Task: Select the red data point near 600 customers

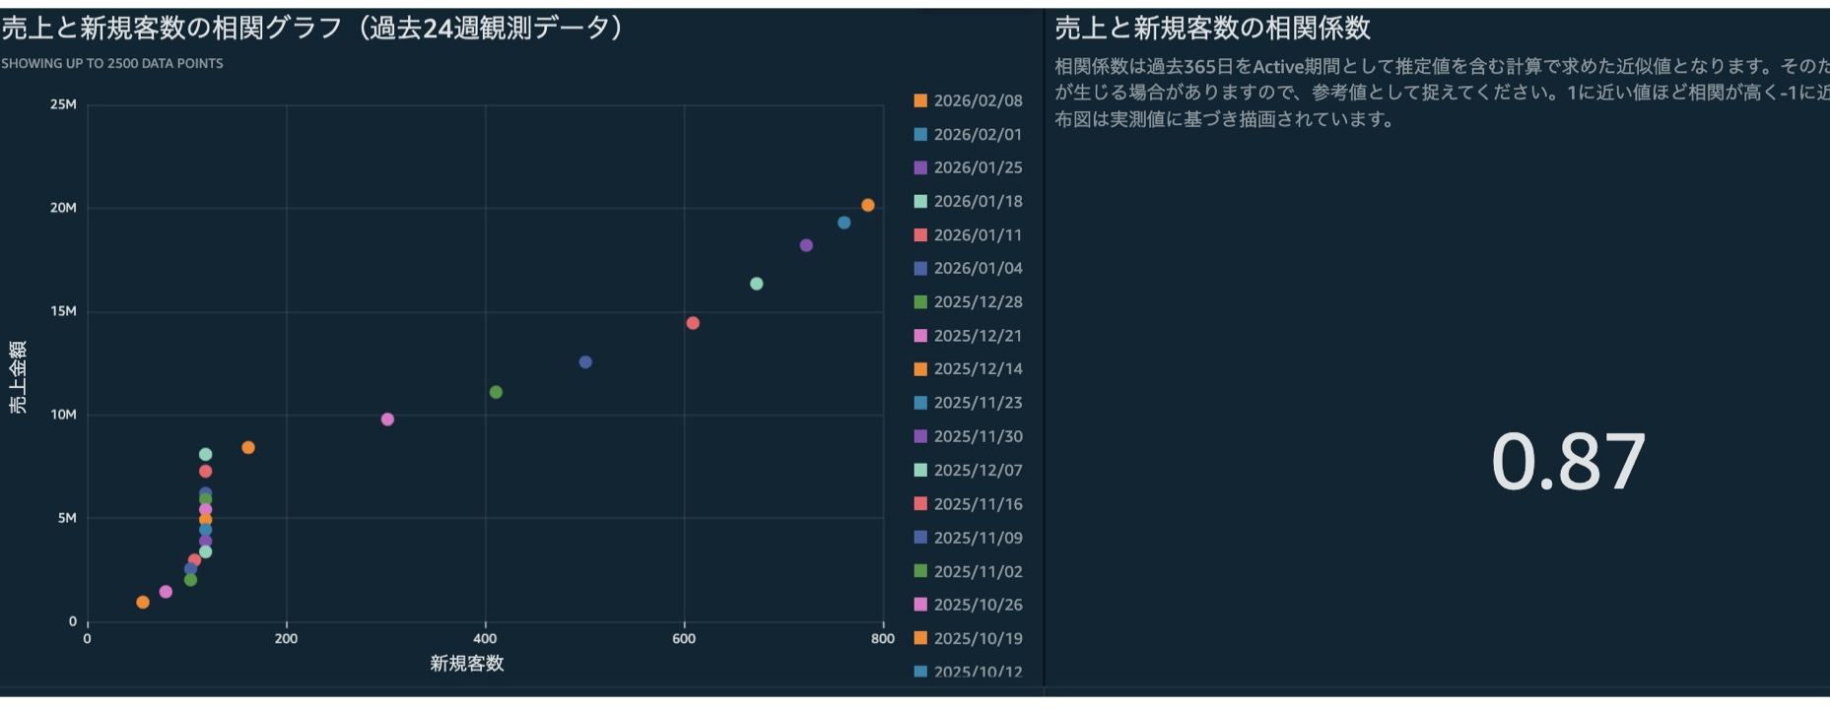Action: (x=693, y=323)
